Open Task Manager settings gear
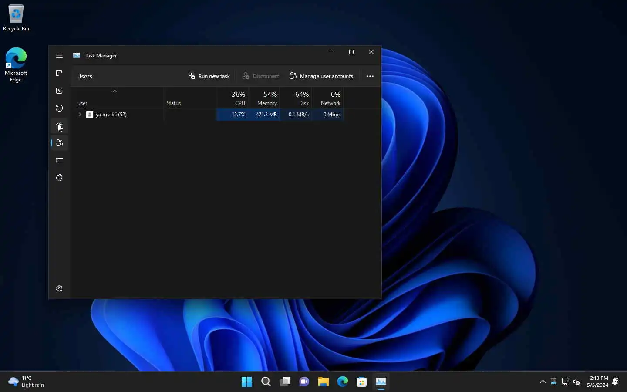627x392 pixels. (x=59, y=288)
